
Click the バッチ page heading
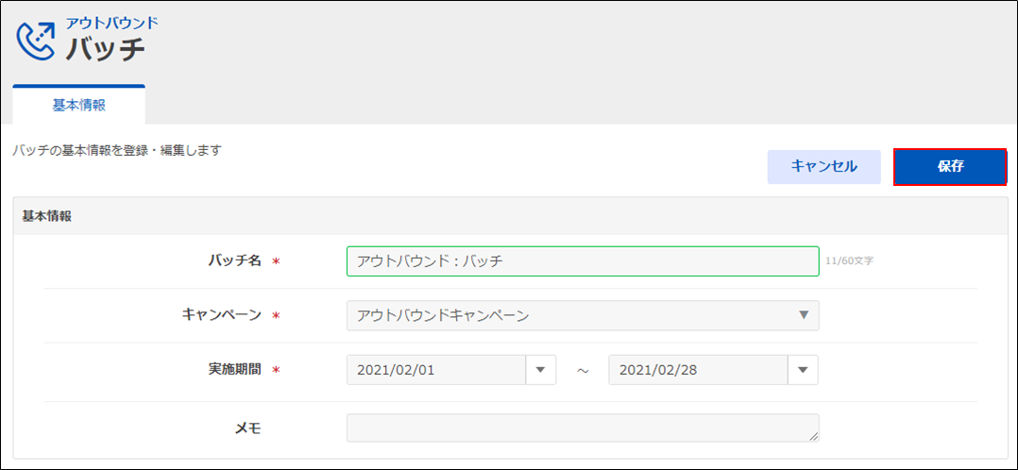coord(106,50)
